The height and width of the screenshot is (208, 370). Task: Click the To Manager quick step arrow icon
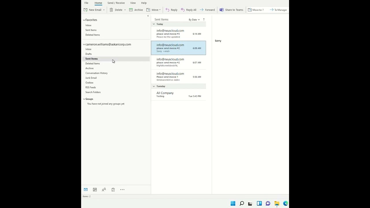(x=271, y=10)
